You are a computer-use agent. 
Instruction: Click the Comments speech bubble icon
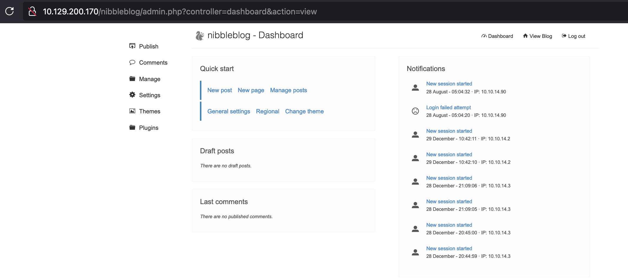[132, 62]
